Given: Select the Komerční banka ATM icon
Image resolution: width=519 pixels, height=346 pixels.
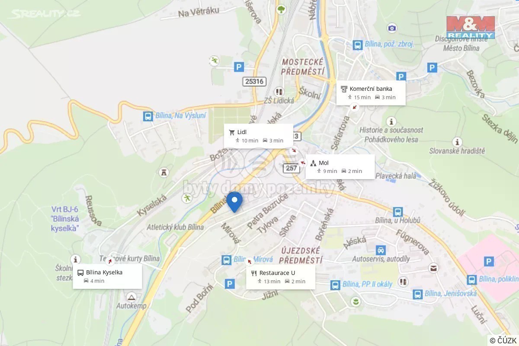Looking at the screenshot, I should 344,89.
